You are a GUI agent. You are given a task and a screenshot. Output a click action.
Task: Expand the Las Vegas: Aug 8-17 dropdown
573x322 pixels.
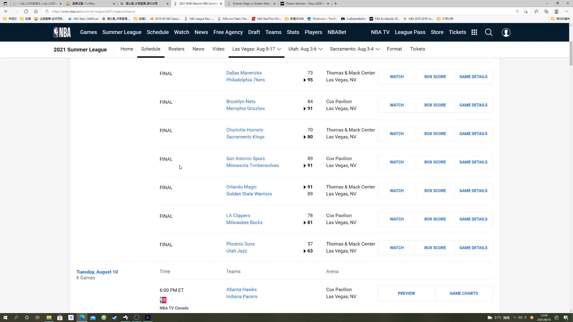[256, 49]
